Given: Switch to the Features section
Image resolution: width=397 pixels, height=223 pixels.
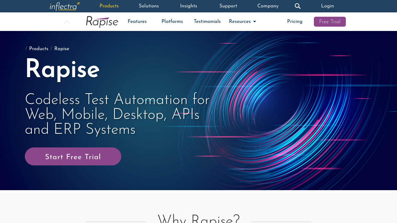Looking at the screenshot, I should point(137,22).
